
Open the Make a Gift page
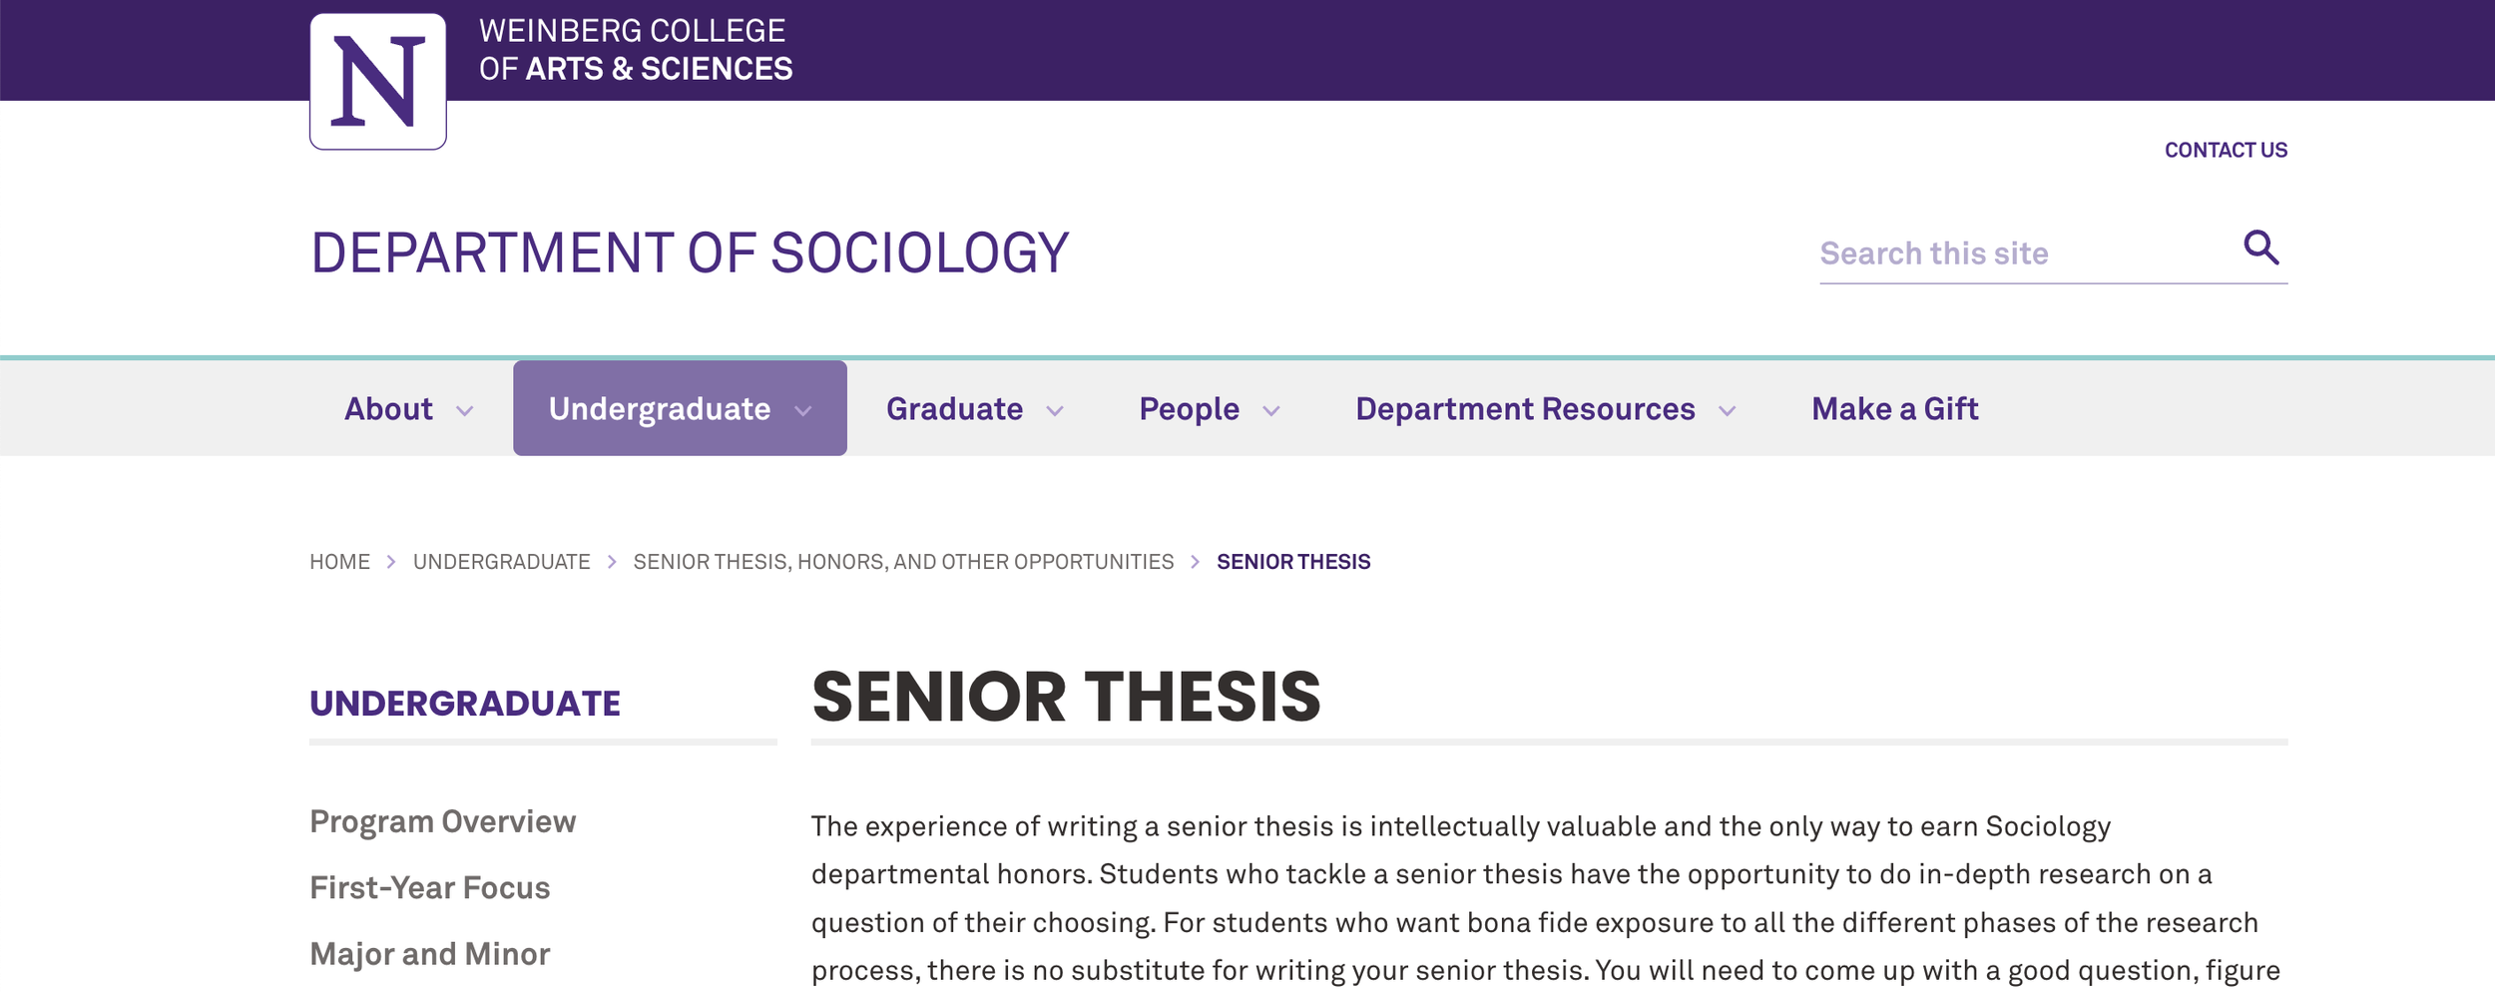pyautogui.click(x=1894, y=409)
